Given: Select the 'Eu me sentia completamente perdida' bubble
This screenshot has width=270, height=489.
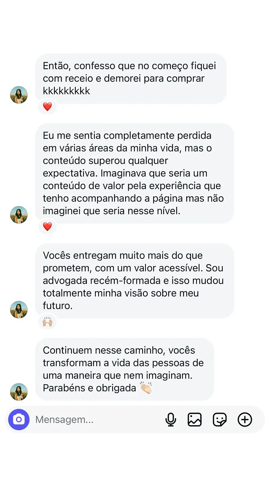Looking at the screenshot, I should [x=134, y=173].
